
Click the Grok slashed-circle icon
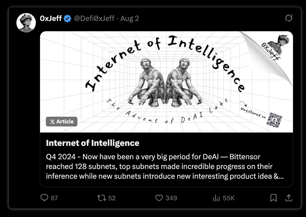pyautogui.click(x=289, y=18)
